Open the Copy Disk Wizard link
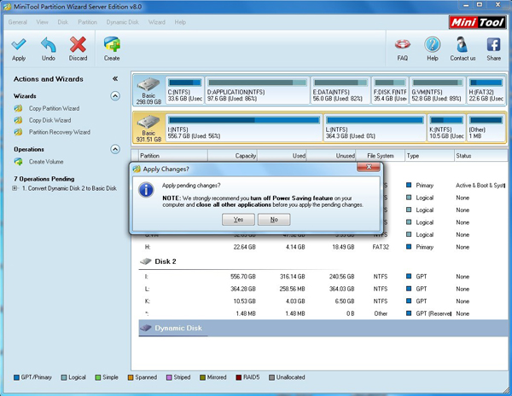The image size is (512, 396). point(50,120)
